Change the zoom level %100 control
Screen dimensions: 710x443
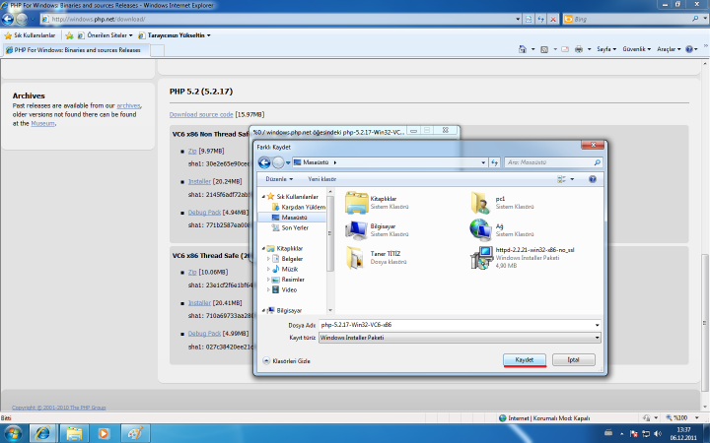point(682,418)
